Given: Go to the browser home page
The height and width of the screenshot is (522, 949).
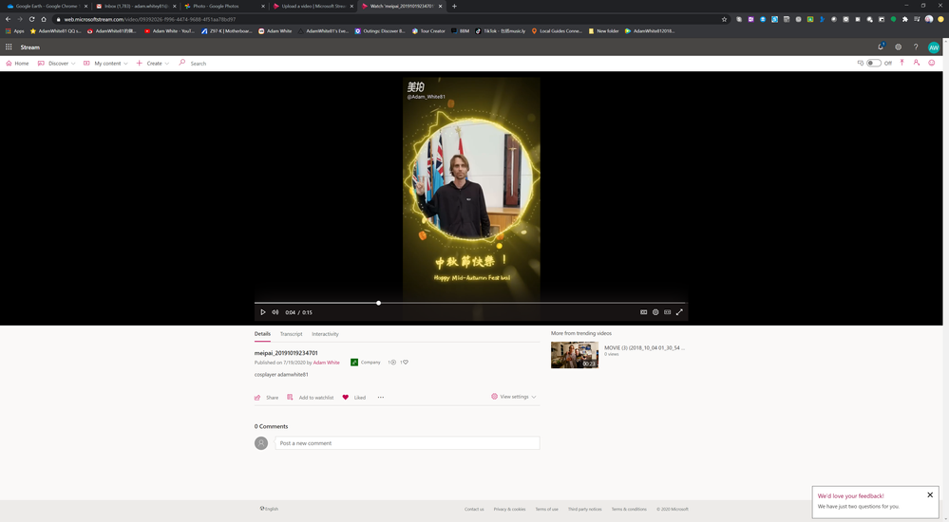Looking at the screenshot, I should click(44, 19).
